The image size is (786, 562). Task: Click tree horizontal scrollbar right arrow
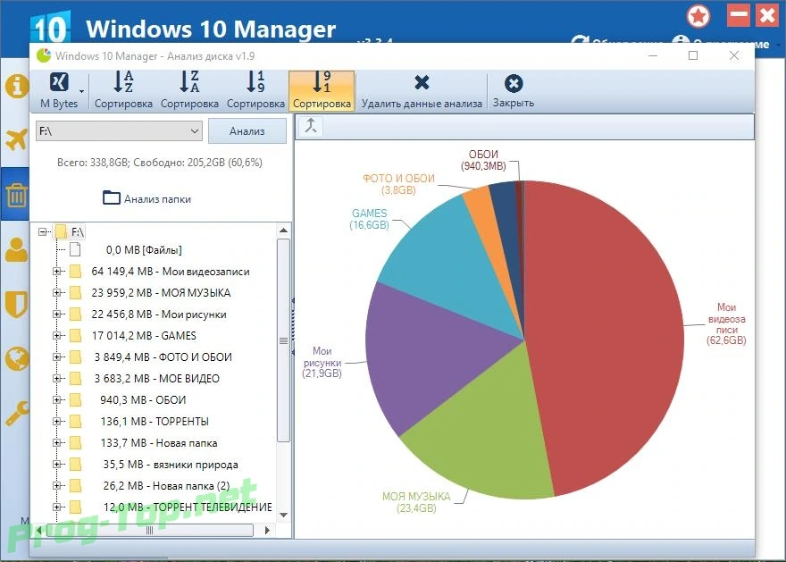click(x=267, y=530)
